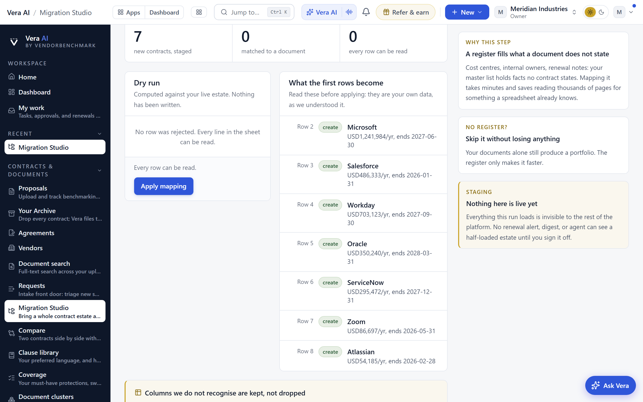This screenshot has width=643, height=402.
Task: Click the search magnifier icon
Action: pyautogui.click(x=224, y=12)
